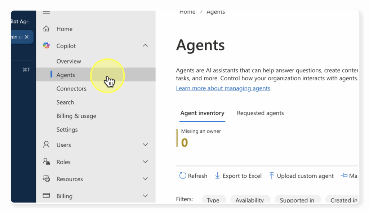Click the Users person icon

point(46,145)
